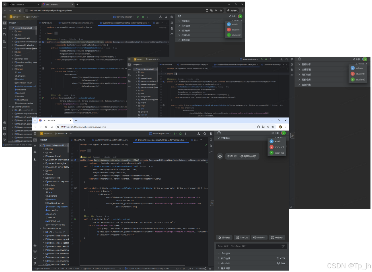
Task: Expand the 文件管理 section in front right panel
Action: pos(219,254)
